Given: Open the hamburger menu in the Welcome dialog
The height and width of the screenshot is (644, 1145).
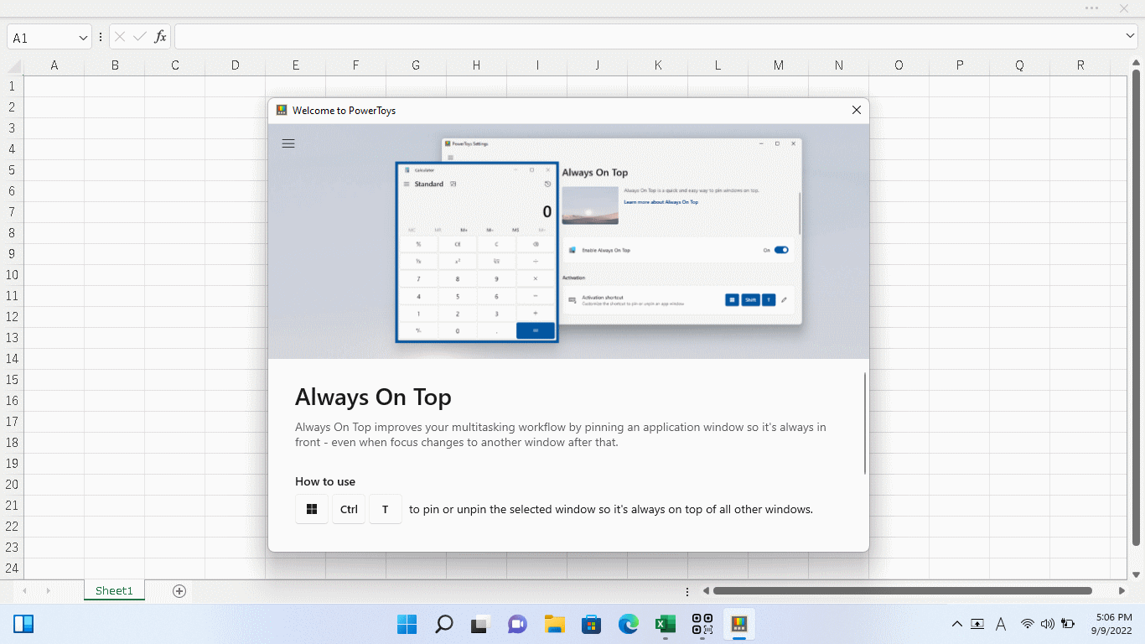Looking at the screenshot, I should coord(288,143).
